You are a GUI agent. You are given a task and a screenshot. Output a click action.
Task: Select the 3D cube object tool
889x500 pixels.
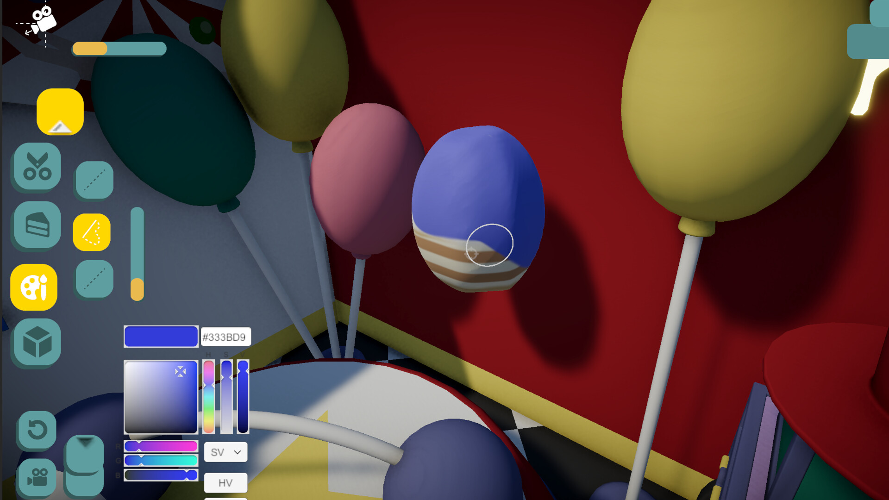click(38, 342)
